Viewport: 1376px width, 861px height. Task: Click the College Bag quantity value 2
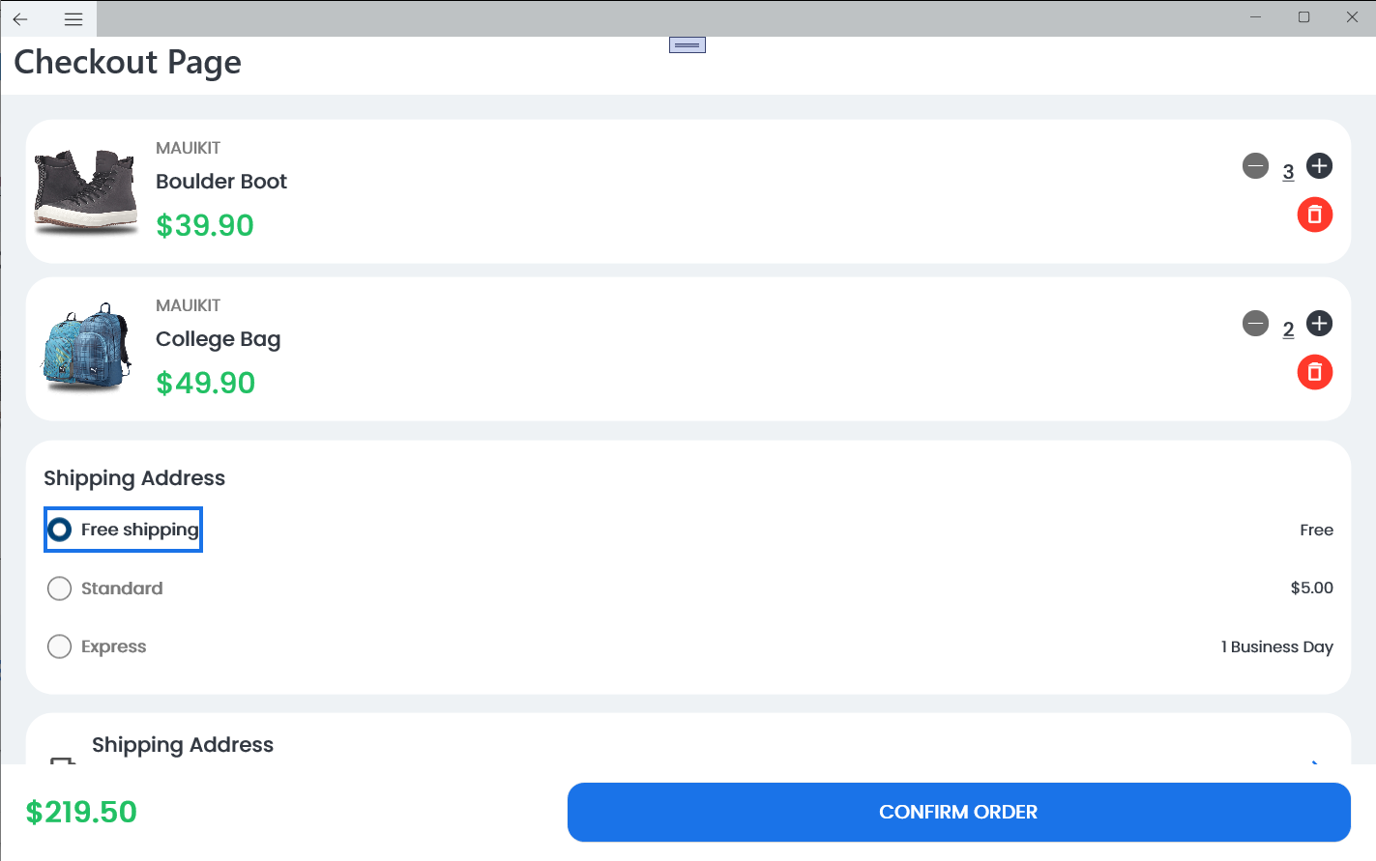1288,330
